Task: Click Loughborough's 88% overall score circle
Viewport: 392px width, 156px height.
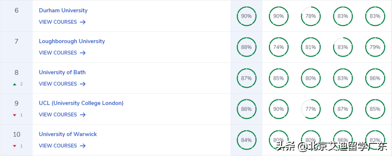Action: coord(246,47)
